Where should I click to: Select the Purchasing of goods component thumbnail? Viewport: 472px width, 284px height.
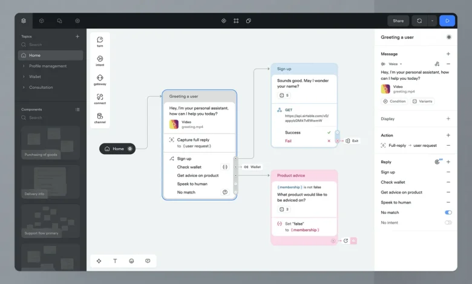click(x=50, y=143)
